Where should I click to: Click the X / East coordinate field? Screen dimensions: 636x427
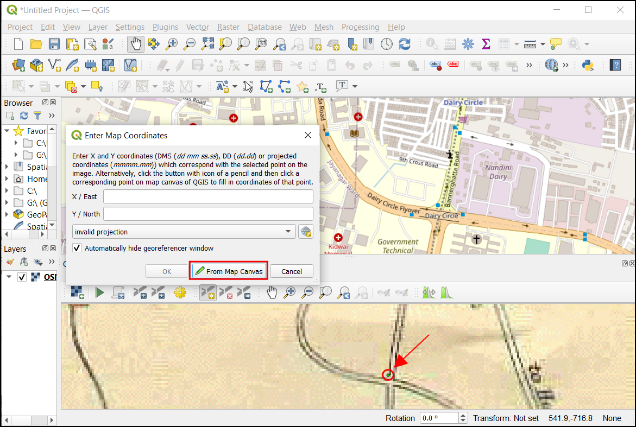click(x=208, y=196)
